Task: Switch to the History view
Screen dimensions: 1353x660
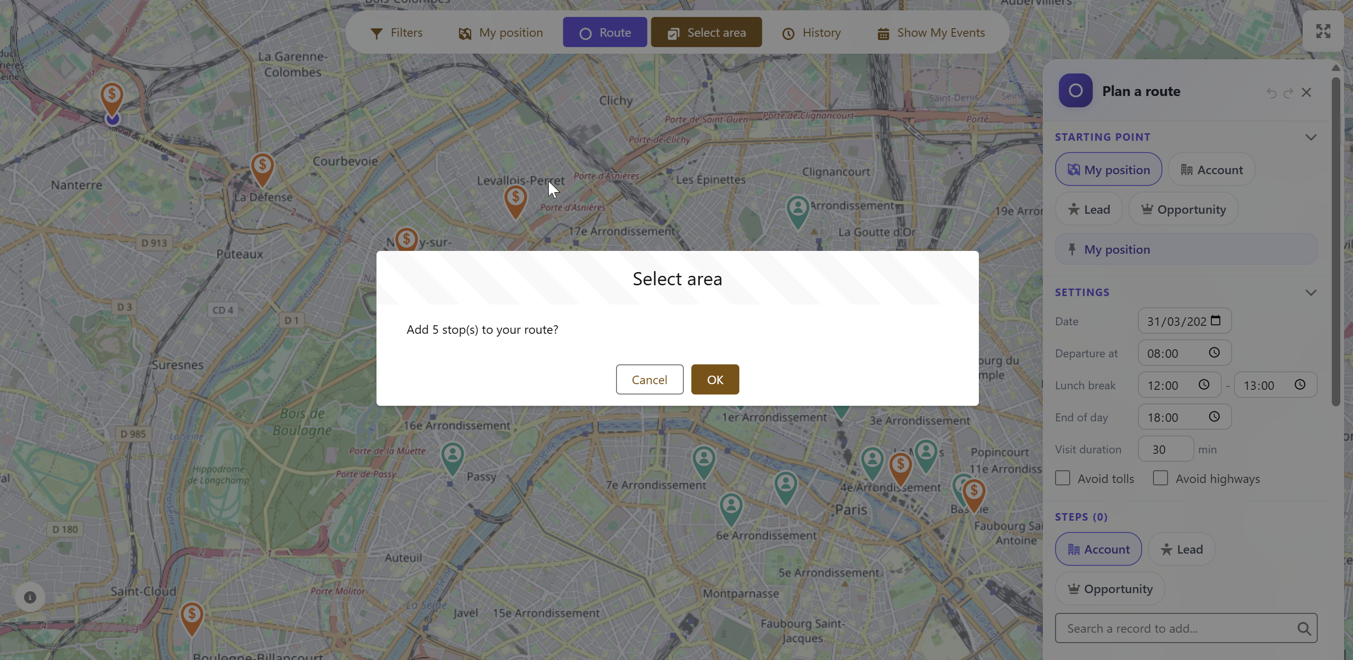Action: pyautogui.click(x=811, y=32)
